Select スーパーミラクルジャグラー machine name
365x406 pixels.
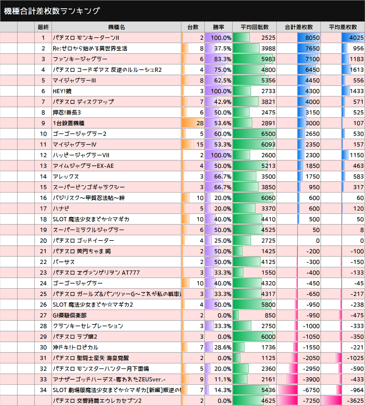pyautogui.click(x=89, y=230)
